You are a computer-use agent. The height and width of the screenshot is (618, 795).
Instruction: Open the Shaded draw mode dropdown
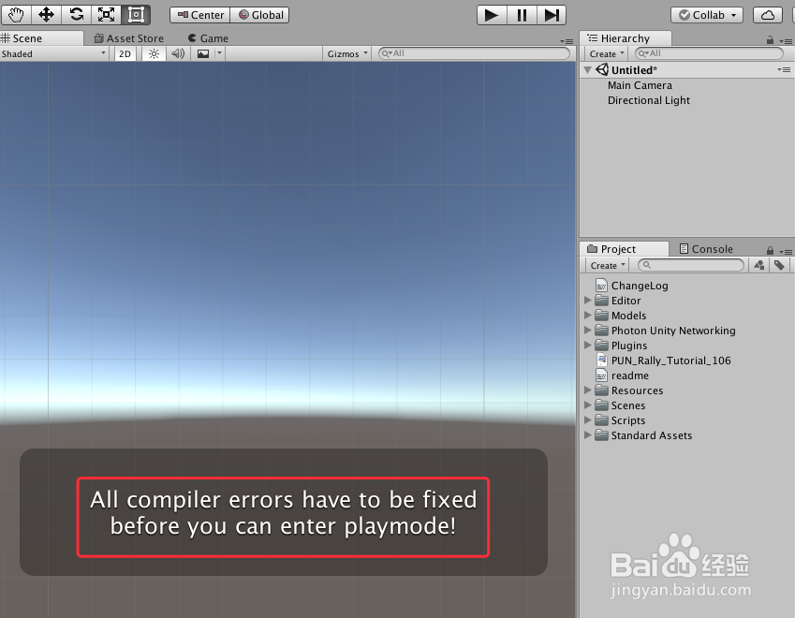53,53
